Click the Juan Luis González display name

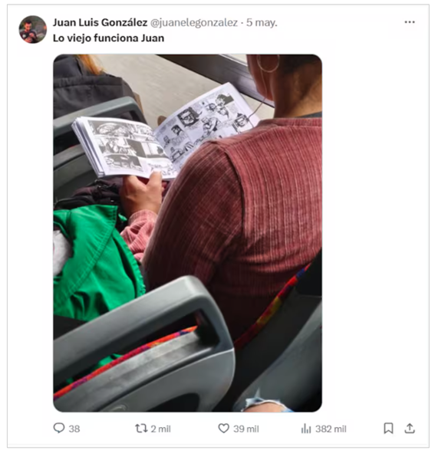(100, 22)
